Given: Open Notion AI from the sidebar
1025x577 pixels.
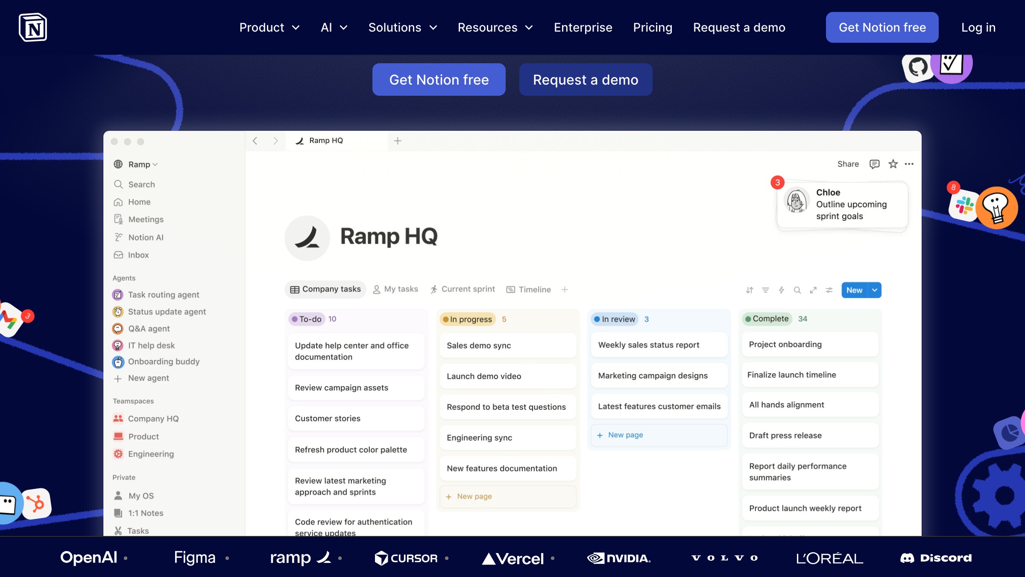Looking at the screenshot, I should [146, 237].
